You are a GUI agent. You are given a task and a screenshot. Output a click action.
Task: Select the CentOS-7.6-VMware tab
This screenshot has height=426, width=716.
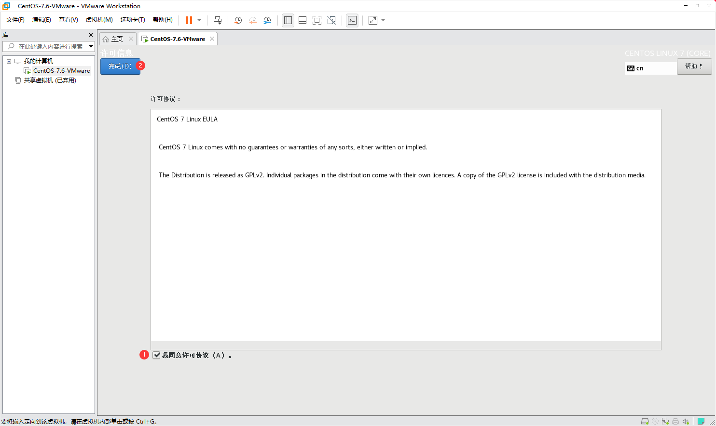click(x=177, y=39)
